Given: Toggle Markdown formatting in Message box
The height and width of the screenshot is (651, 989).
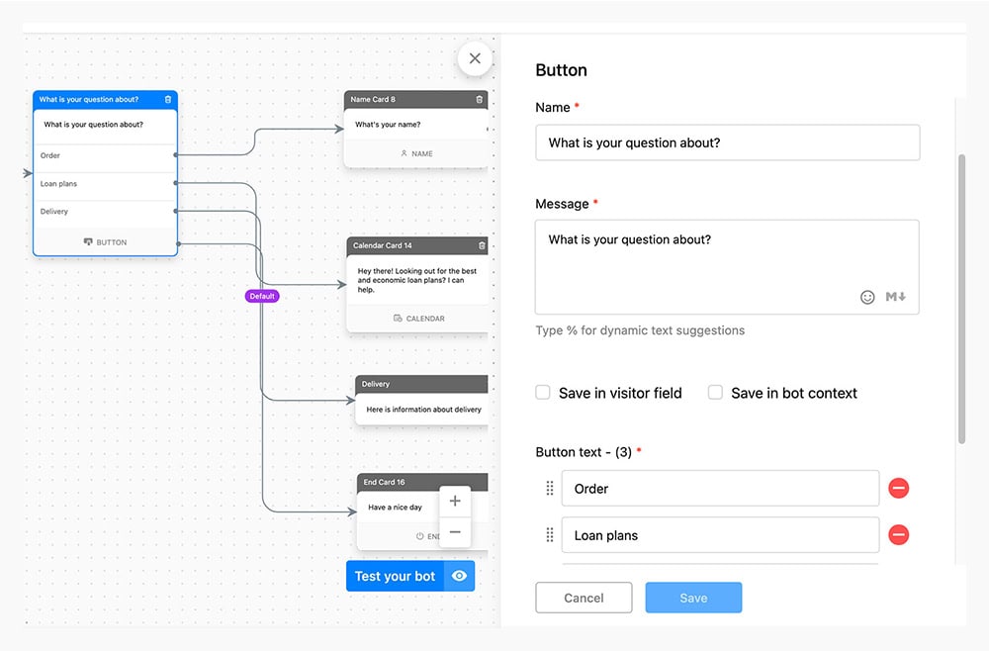Looking at the screenshot, I should tap(896, 297).
